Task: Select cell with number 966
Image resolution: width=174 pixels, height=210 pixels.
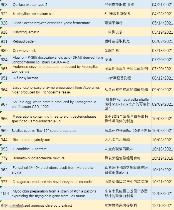Action: [6, 118]
